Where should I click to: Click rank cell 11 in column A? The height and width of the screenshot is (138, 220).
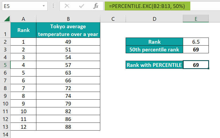24,119
